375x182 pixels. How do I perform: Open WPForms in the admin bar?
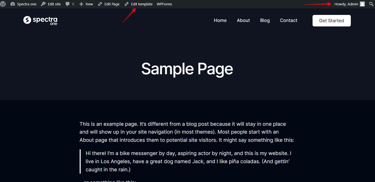pos(164,4)
